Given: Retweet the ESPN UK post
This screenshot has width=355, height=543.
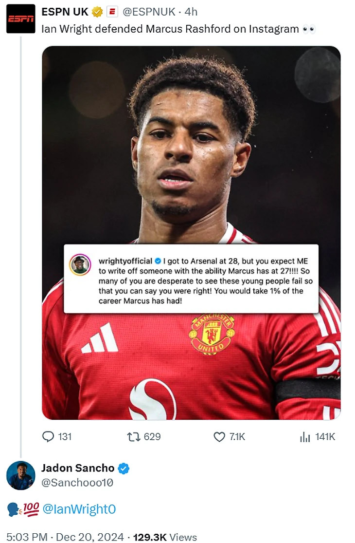Looking at the screenshot, I should pyautogui.click(x=133, y=437).
